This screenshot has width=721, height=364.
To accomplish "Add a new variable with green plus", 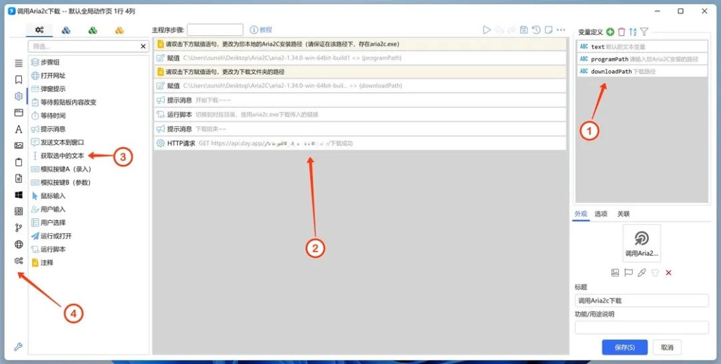I will coord(610,32).
